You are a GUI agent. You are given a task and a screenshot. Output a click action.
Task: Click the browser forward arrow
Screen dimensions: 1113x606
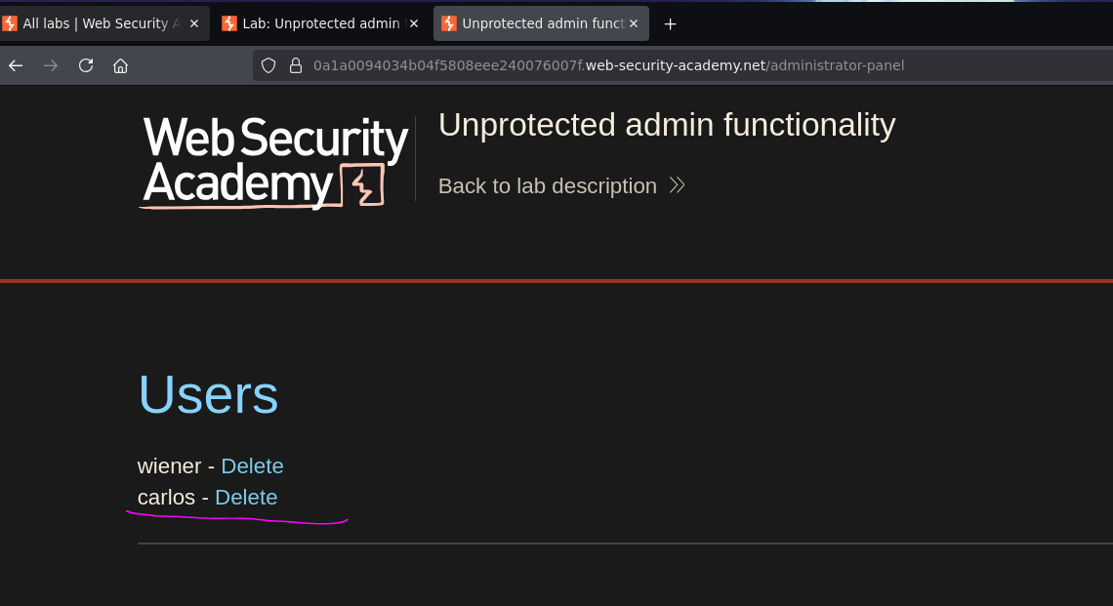(x=51, y=66)
